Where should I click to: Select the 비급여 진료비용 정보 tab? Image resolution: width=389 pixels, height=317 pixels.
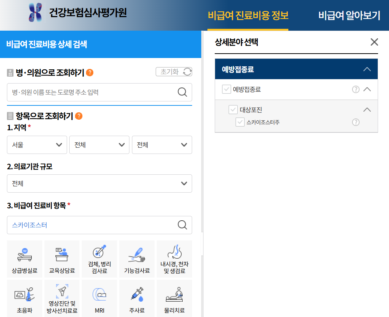(248, 15)
